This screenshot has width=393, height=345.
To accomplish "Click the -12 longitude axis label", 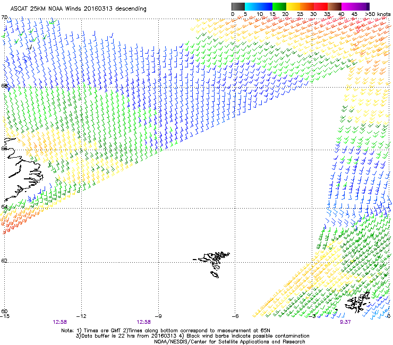I will point(81,316).
